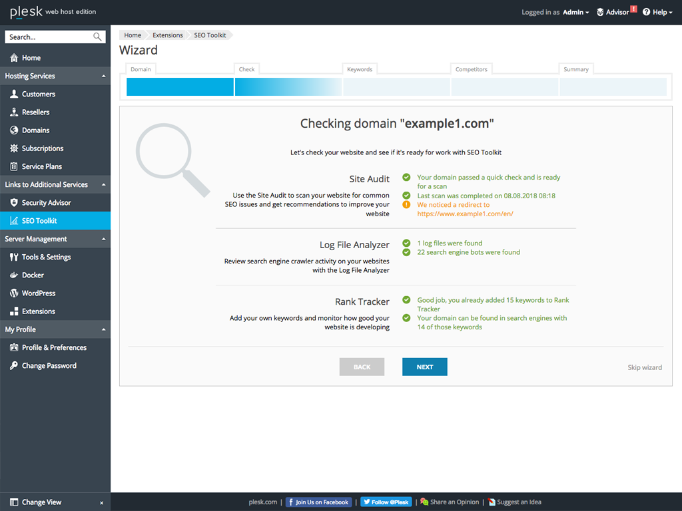Click the orange redirect warning icon
Image resolution: width=682 pixels, height=511 pixels.
(406, 205)
